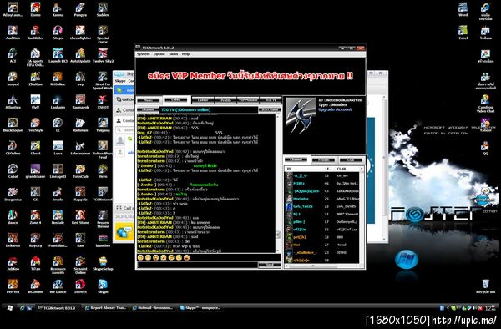
Task: Open the Excel desktop shortcut
Action: coord(463,33)
